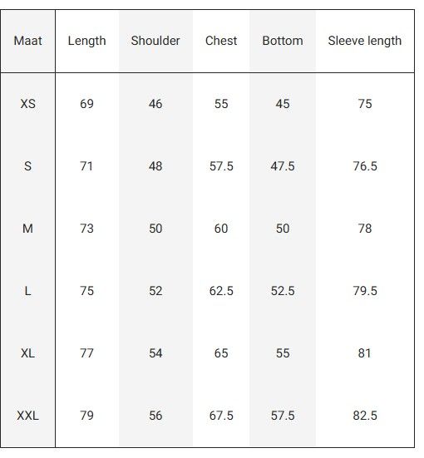Viewport: 424px width, 458px height.
Task: Click the Maat column header
Action: [27, 41]
